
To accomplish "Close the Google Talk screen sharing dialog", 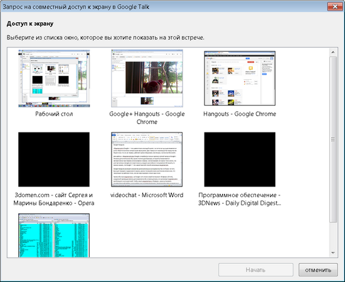I will point(335,7).
